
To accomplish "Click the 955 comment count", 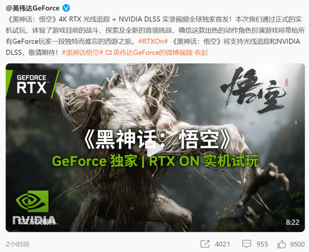I will click(x=262, y=244).
